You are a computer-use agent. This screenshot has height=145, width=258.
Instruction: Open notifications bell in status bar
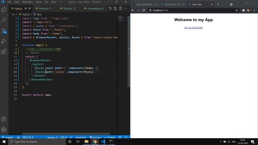click(x=126, y=137)
